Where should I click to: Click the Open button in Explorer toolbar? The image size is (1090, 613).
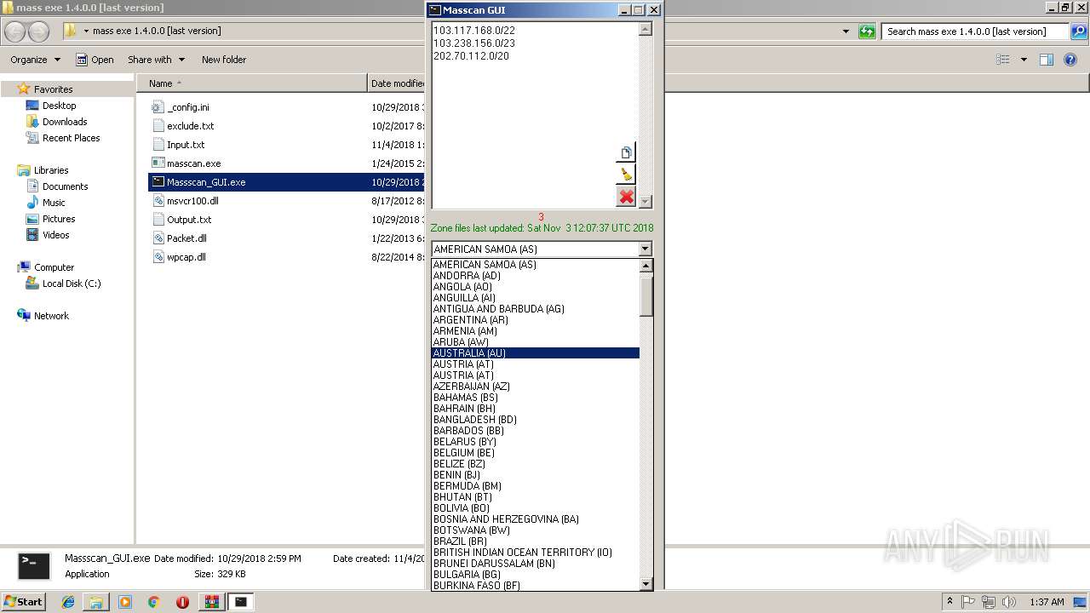[x=95, y=60]
